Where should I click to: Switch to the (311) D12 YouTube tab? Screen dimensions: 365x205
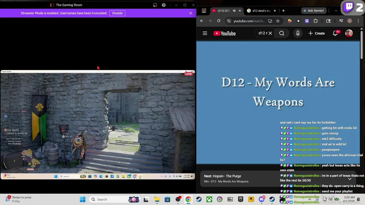(223, 11)
